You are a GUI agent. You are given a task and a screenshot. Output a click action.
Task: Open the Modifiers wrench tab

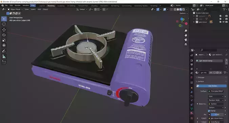[192, 92]
